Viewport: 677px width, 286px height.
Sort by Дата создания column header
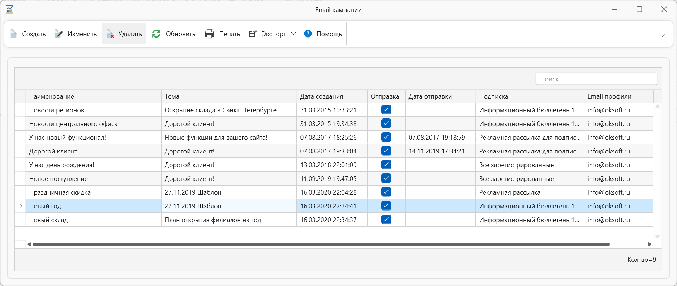pyautogui.click(x=332, y=96)
